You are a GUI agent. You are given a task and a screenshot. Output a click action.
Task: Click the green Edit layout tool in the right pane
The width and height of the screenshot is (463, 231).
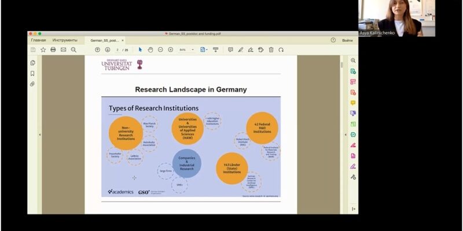(353, 124)
